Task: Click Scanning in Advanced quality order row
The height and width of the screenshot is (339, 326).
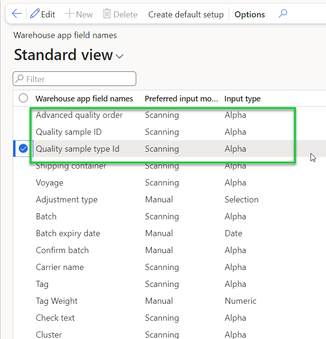Action: tap(162, 115)
